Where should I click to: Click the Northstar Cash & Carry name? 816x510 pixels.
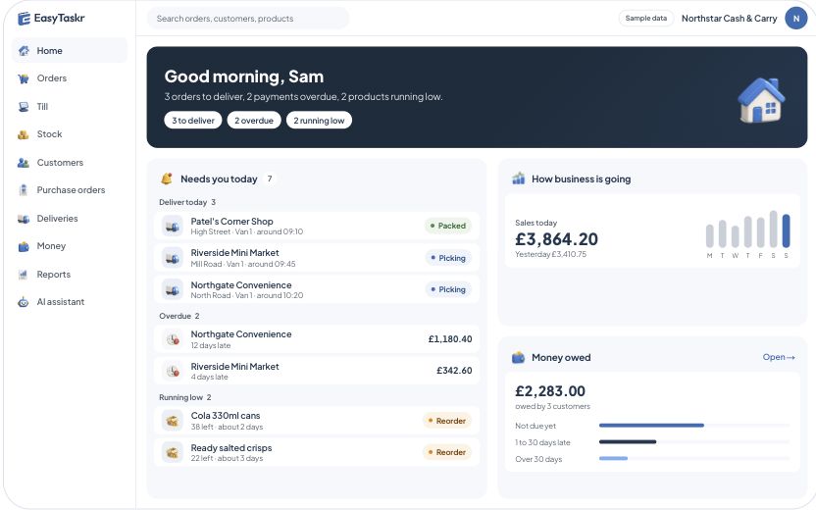[729, 19]
